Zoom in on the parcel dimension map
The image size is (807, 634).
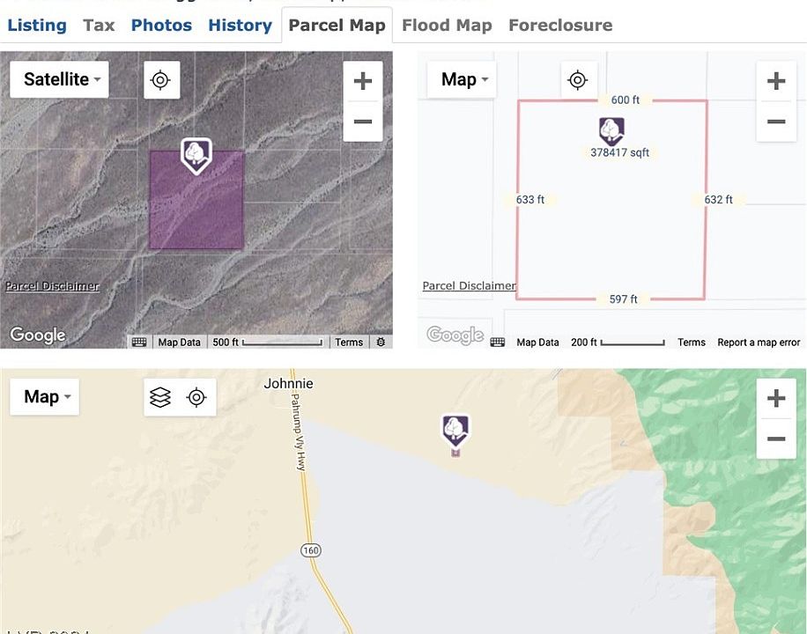pos(775,81)
